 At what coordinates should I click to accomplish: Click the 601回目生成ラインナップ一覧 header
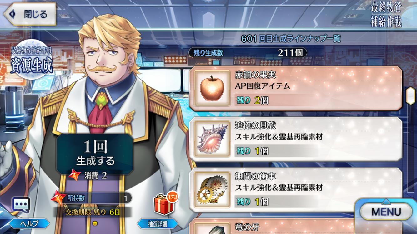click(x=291, y=39)
